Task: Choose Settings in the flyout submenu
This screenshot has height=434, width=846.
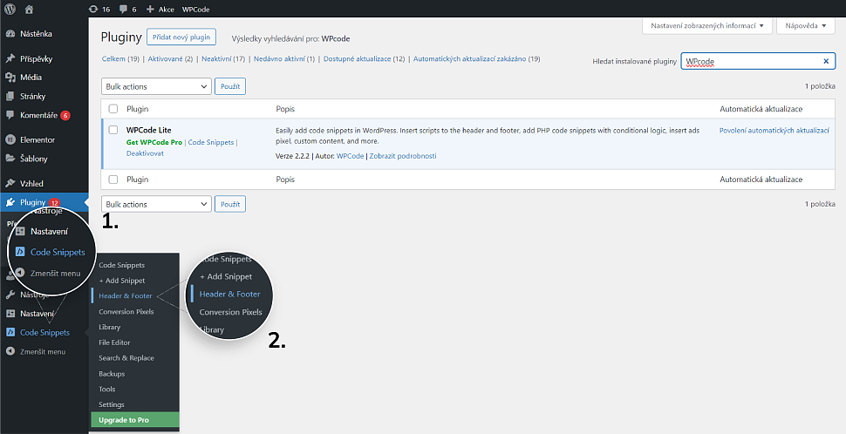Action: (x=112, y=404)
